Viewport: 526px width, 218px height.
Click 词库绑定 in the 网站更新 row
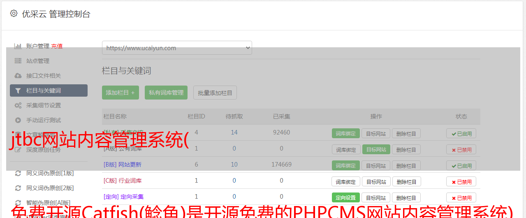(x=346, y=166)
